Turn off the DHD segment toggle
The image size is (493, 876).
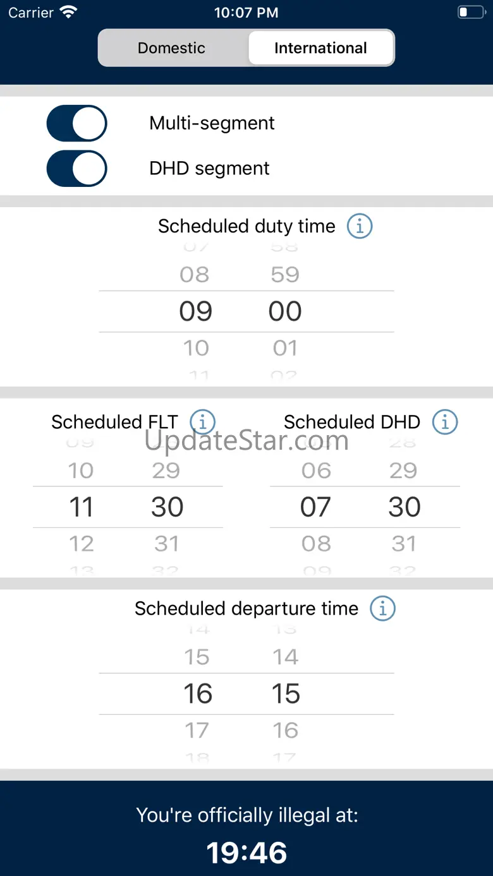(x=77, y=169)
